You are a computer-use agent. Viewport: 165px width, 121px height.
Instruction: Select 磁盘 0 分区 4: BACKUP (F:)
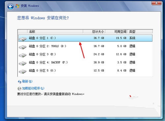(x=85, y=62)
